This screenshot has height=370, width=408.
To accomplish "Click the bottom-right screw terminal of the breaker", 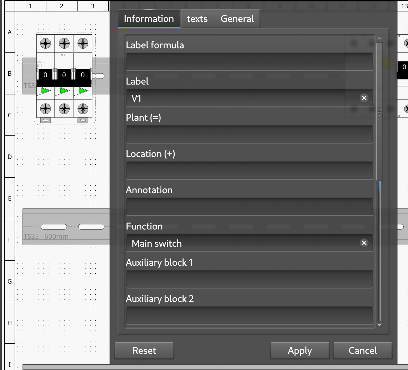I will [x=83, y=109].
